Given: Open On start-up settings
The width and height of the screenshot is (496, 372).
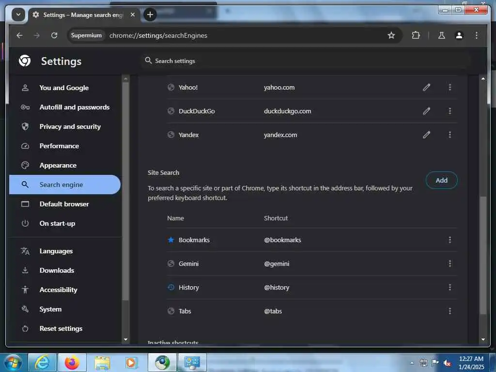Looking at the screenshot, I should pos(65,223).
